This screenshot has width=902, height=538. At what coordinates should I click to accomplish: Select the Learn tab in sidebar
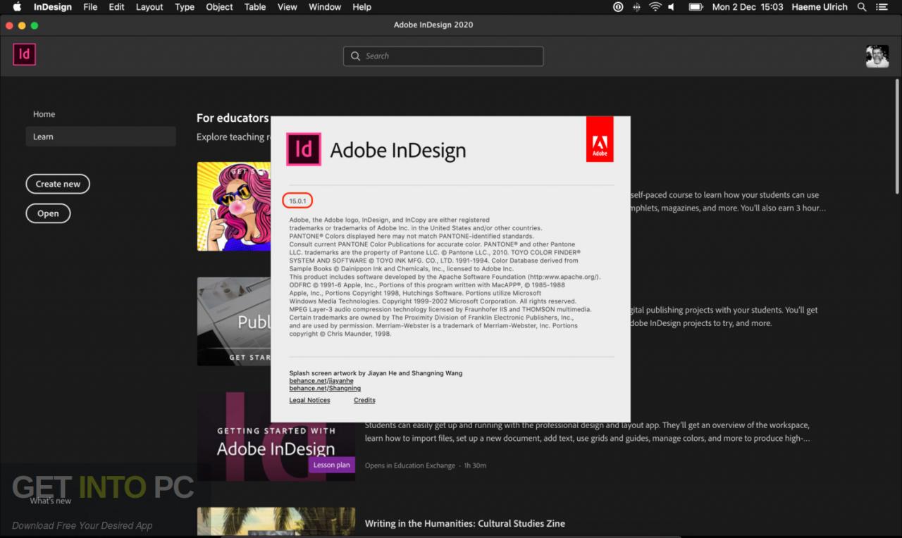pos(101,137)
